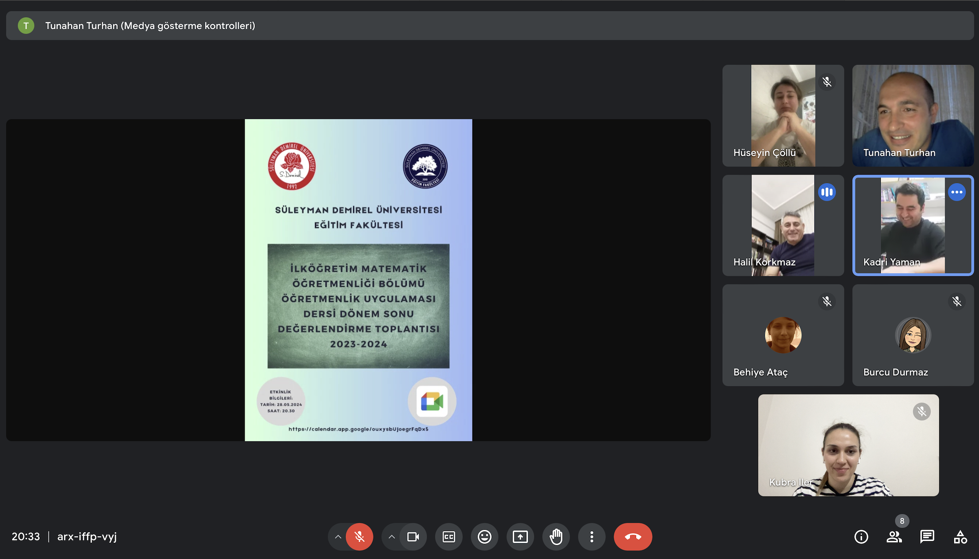Open the chat messages panel
Viewport: 979px width, 559px height.
(927, 537)
